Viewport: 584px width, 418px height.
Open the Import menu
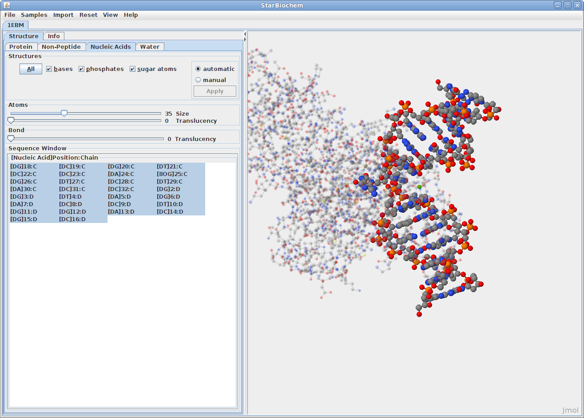coord(64,15)
